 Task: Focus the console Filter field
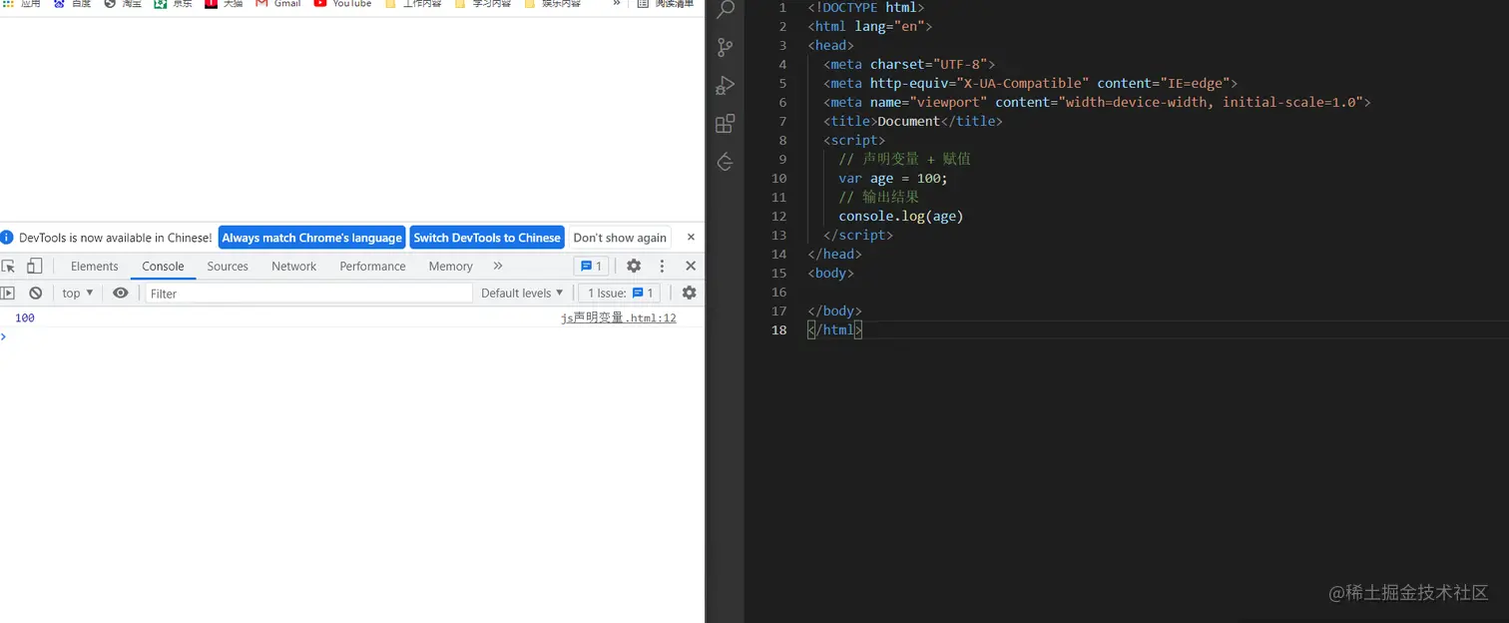[308, 293]
